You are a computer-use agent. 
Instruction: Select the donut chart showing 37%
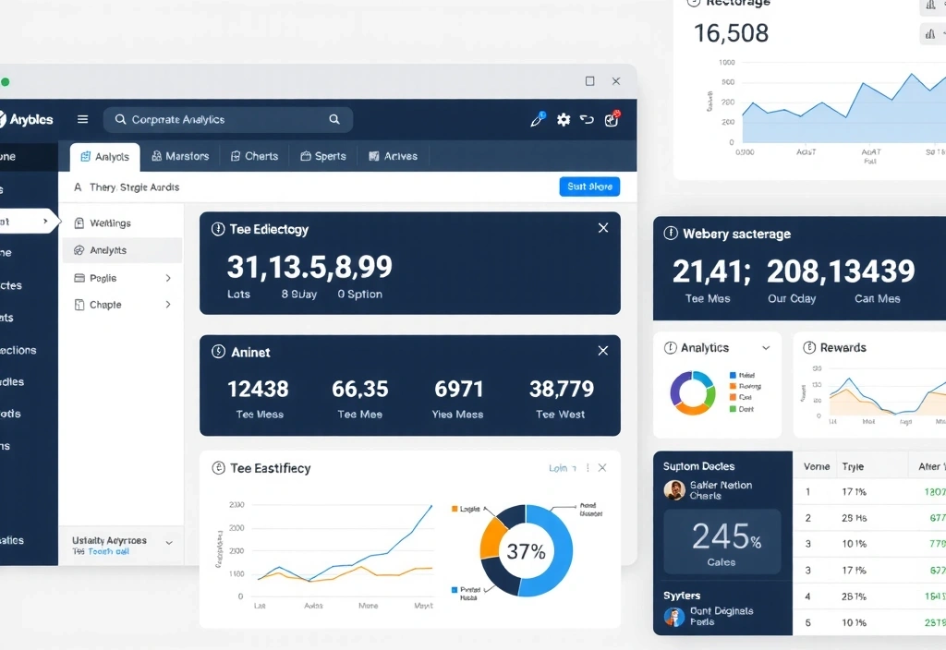coord(526,551)
